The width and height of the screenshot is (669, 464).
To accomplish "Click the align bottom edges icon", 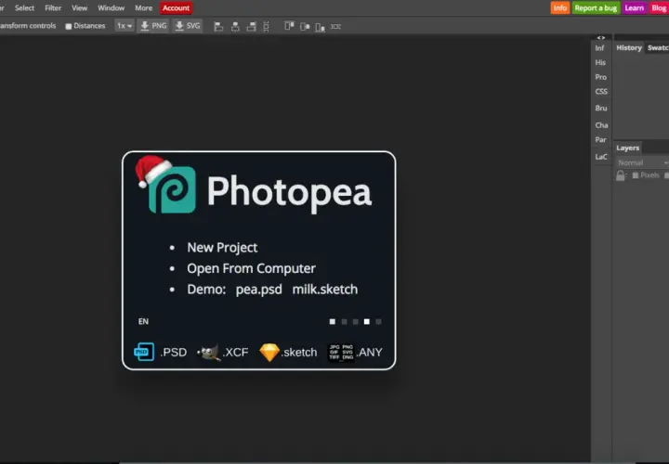I will coord(320,27).
